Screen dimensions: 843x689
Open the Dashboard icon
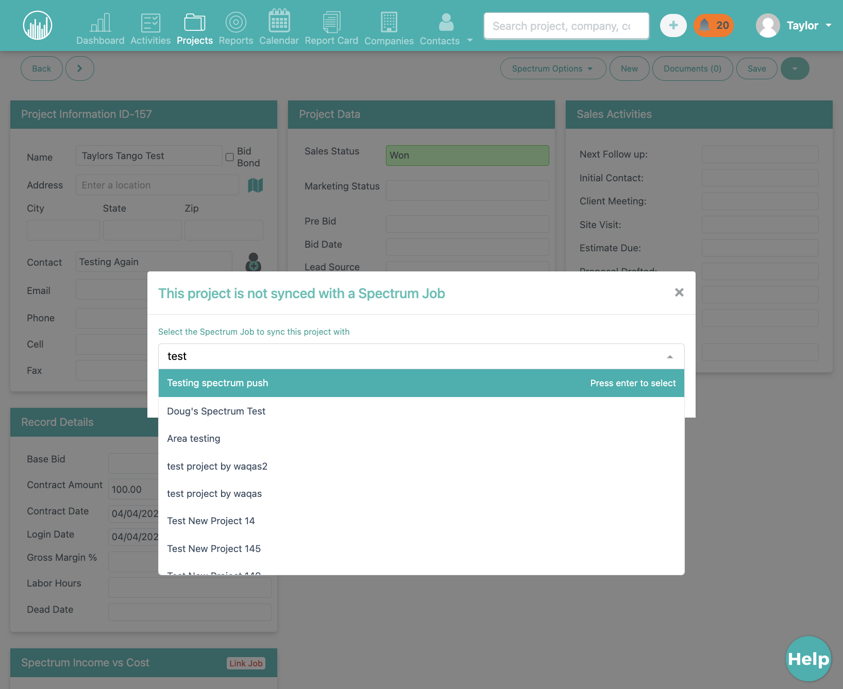[x=100, y=23]
